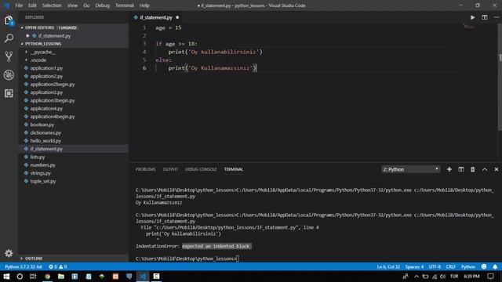The image size is (502, 282).
Task: Open notifications bell in status bar
Action: point(495,266)
